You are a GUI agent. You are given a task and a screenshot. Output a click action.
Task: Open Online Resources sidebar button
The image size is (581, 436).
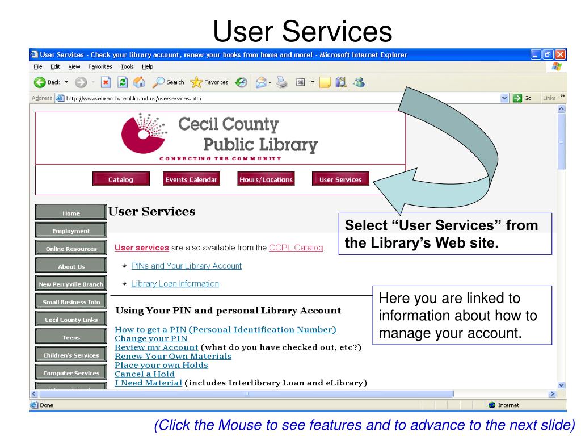coord(71,249)
